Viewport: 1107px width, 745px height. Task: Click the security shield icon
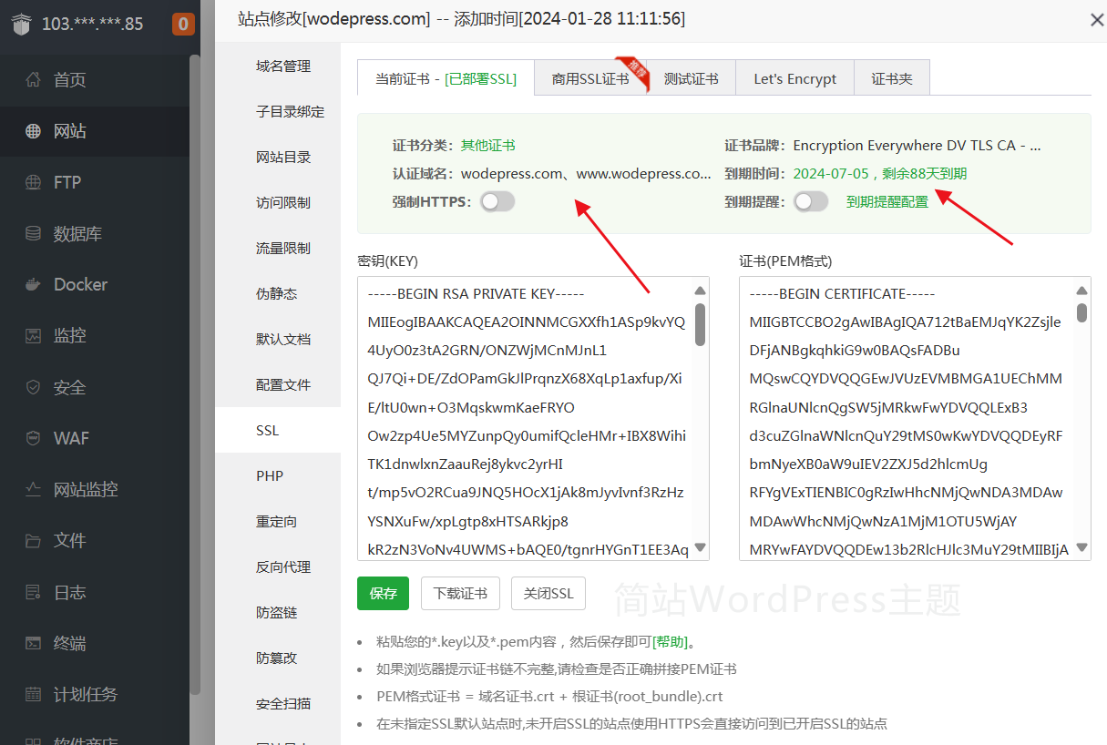[x=34, y=388]
